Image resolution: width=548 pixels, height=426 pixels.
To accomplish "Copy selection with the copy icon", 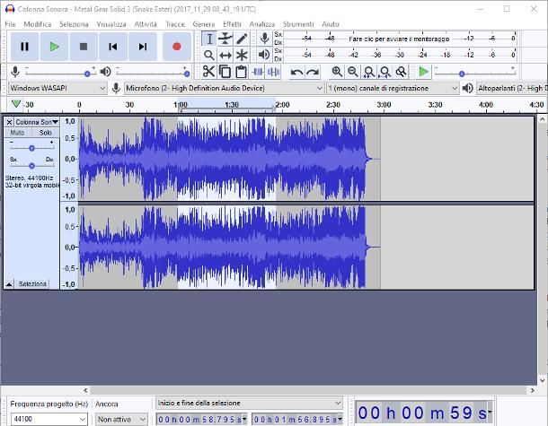I will coord(225,72).
